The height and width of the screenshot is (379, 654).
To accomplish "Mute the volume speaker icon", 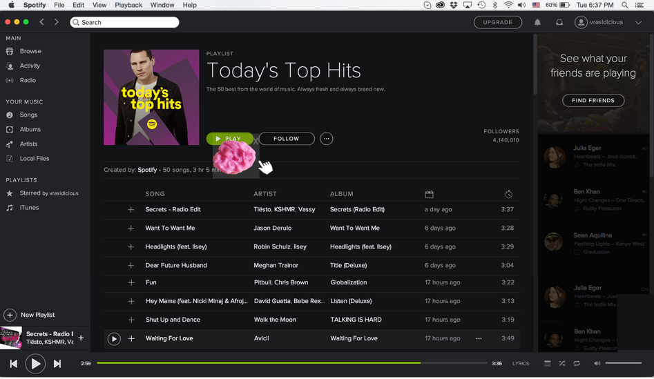I will pyautogui.click(x=597, y=364).
